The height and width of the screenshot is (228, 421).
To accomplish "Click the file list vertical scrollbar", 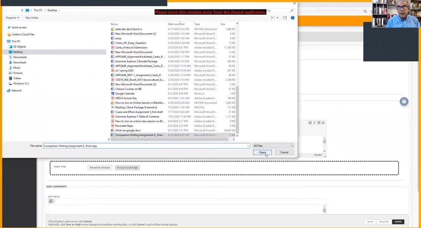I will pos(237,110).
